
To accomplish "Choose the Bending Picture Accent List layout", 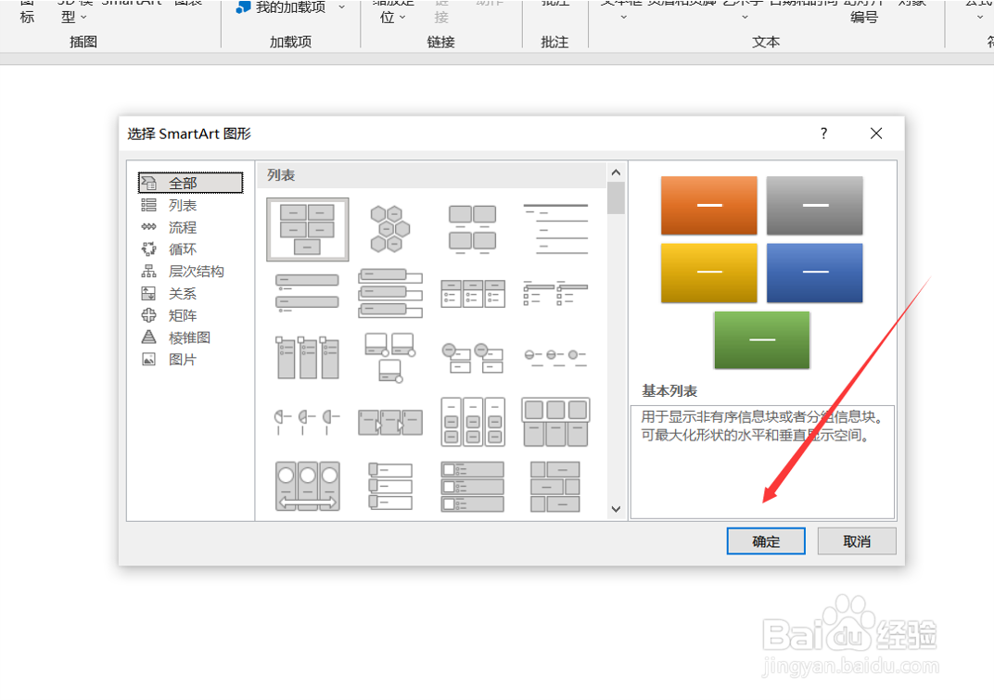I will [389, 358].
